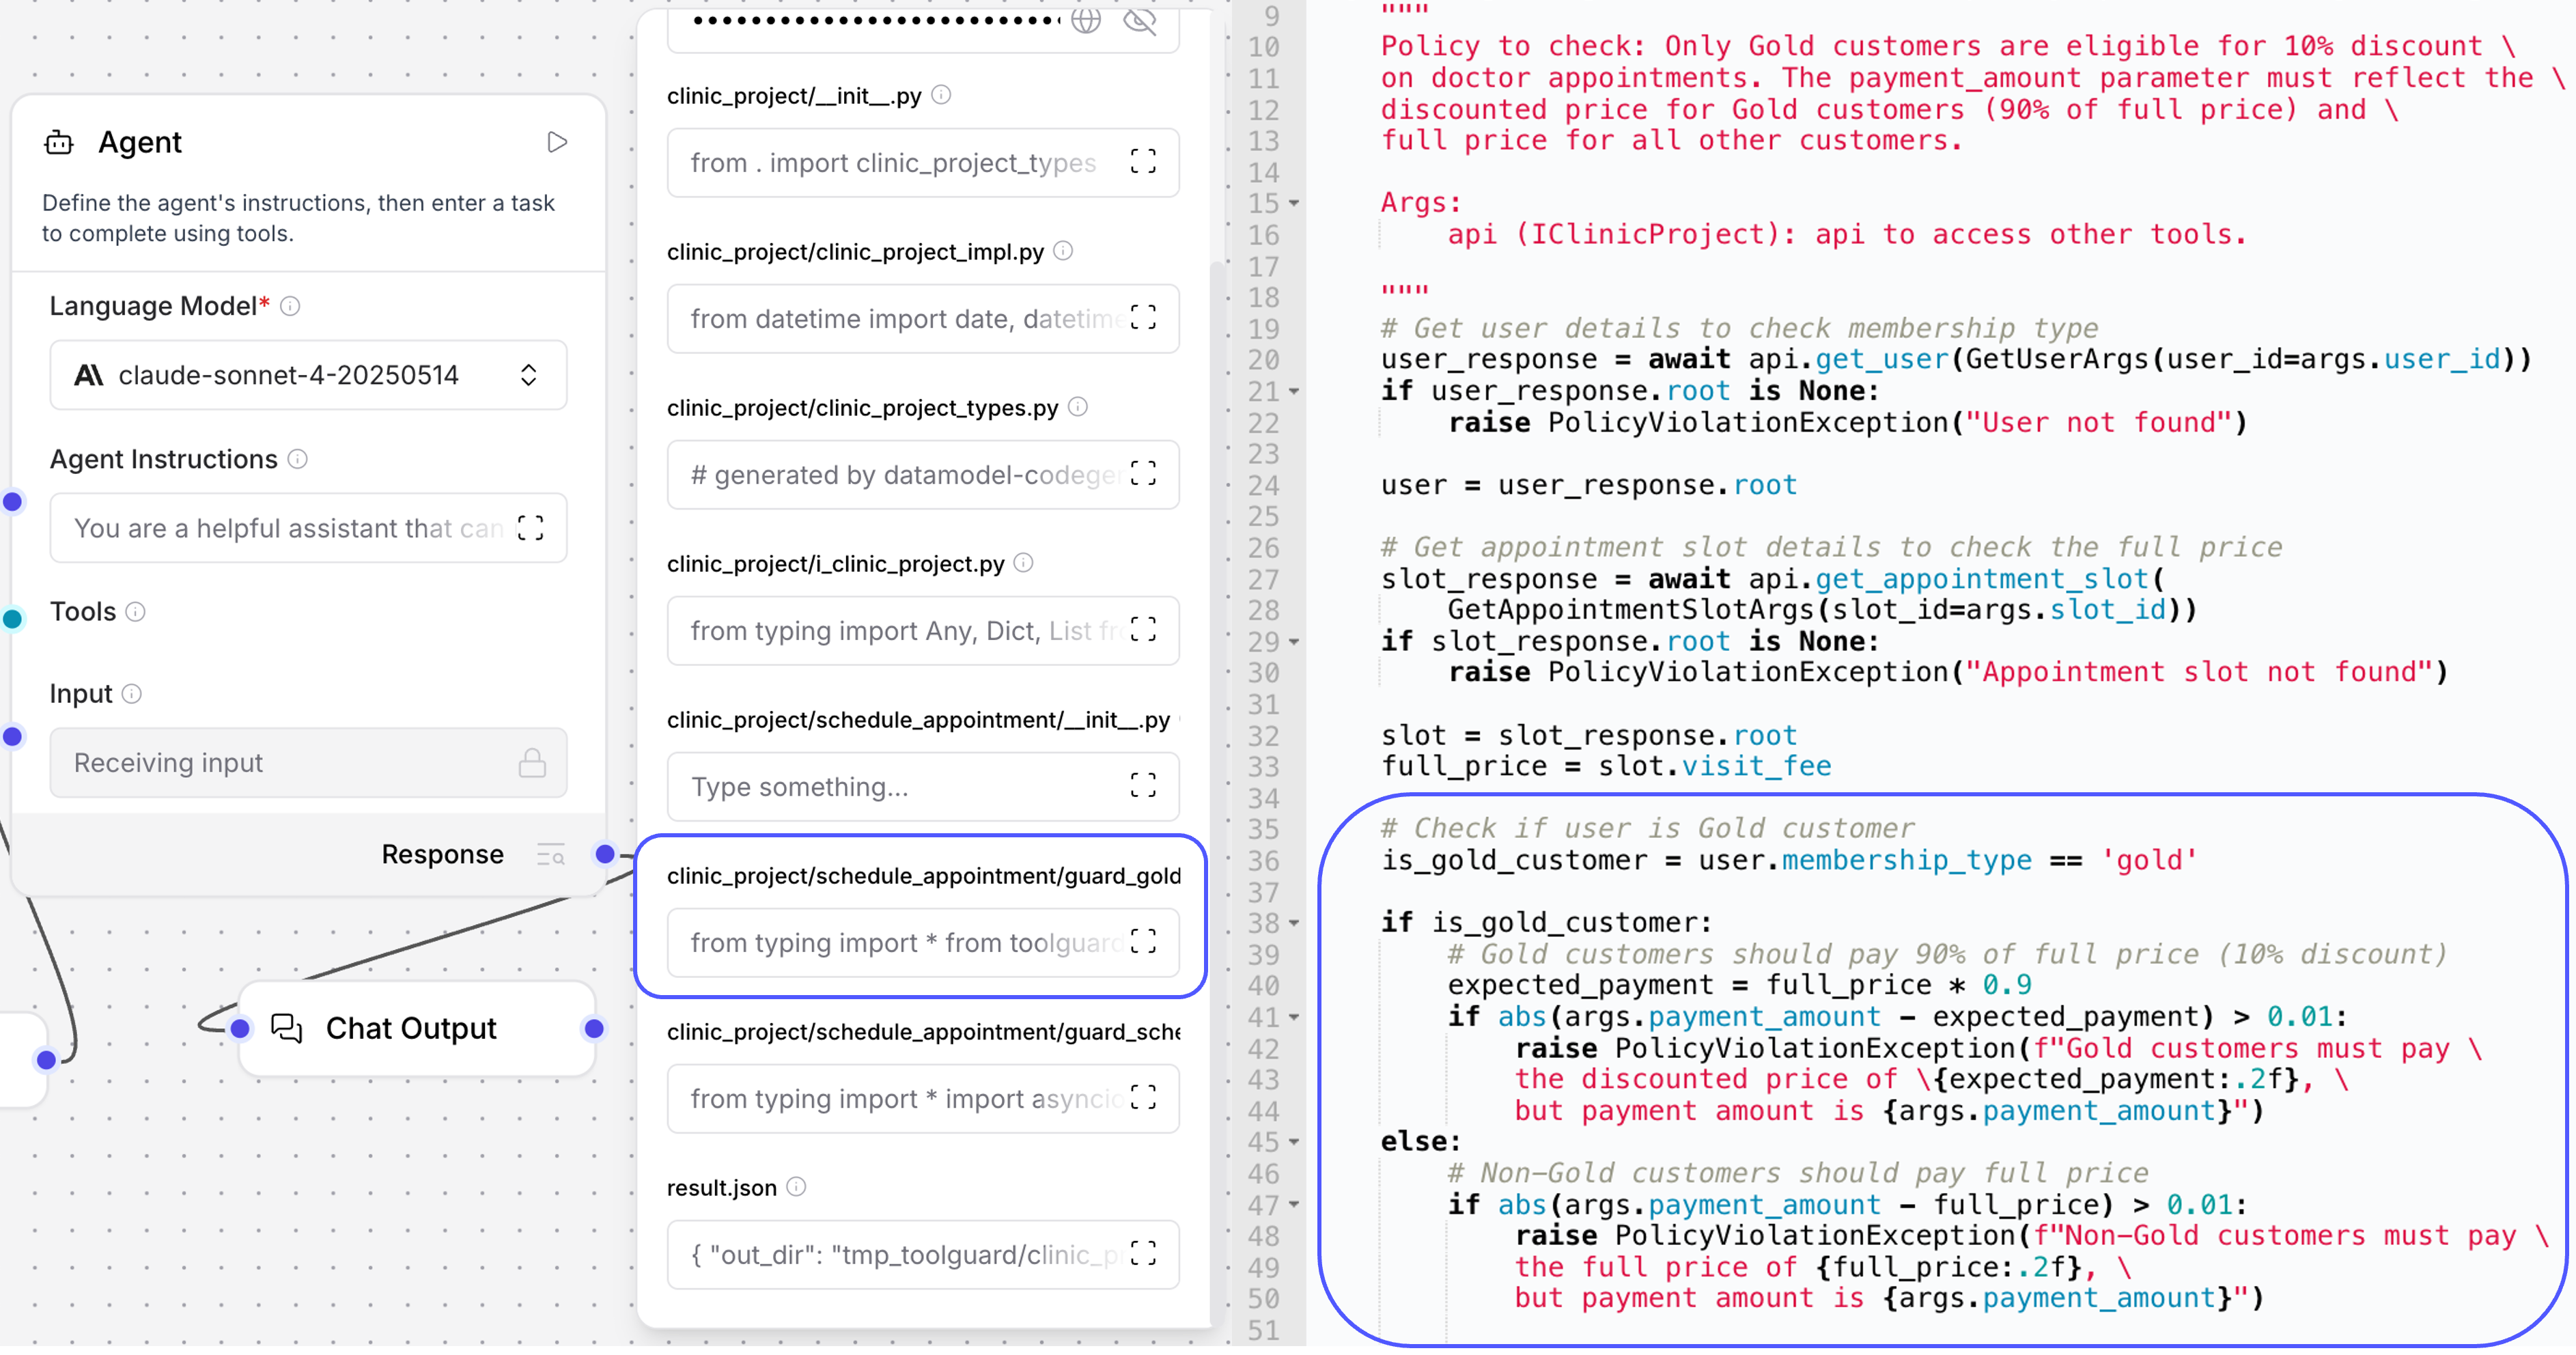Image resolution: width=2576 pixels, height=1355 pixels.
Task: Expand the clinic_project_impl.py field editor
Action: coord(1143,318)
